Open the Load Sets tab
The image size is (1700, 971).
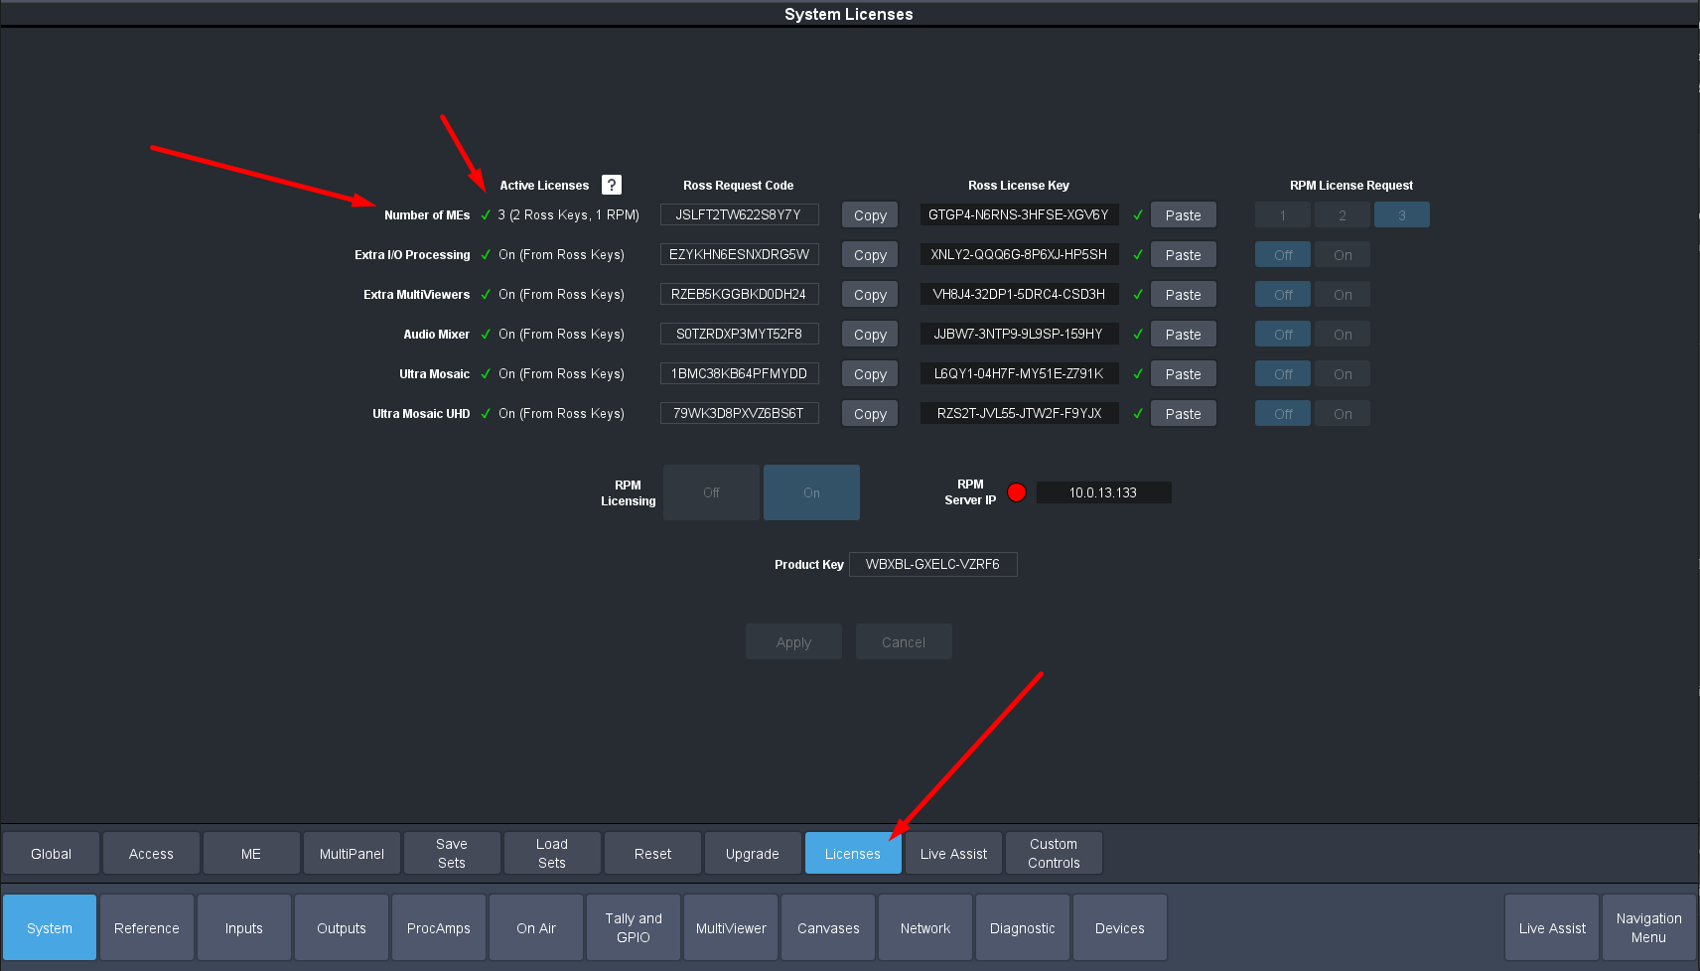click(x=552, y=853)
